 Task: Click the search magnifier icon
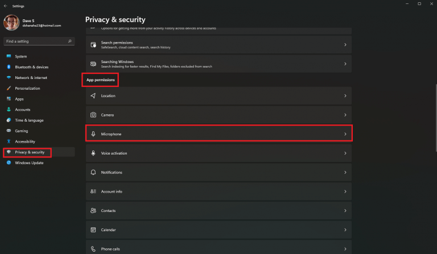(x=69, y=41)
